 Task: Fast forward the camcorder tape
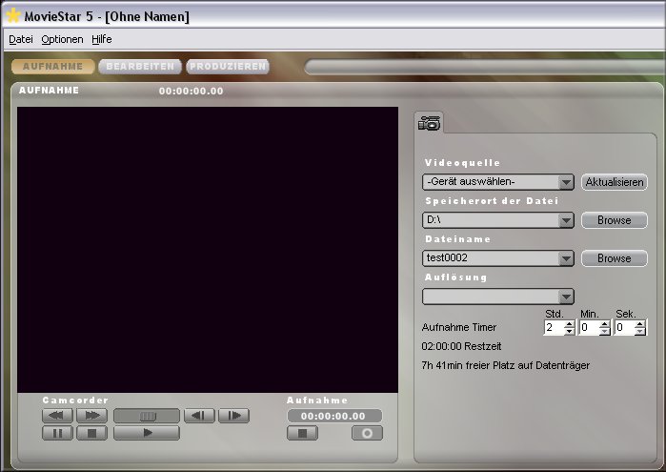coord(91,416)
